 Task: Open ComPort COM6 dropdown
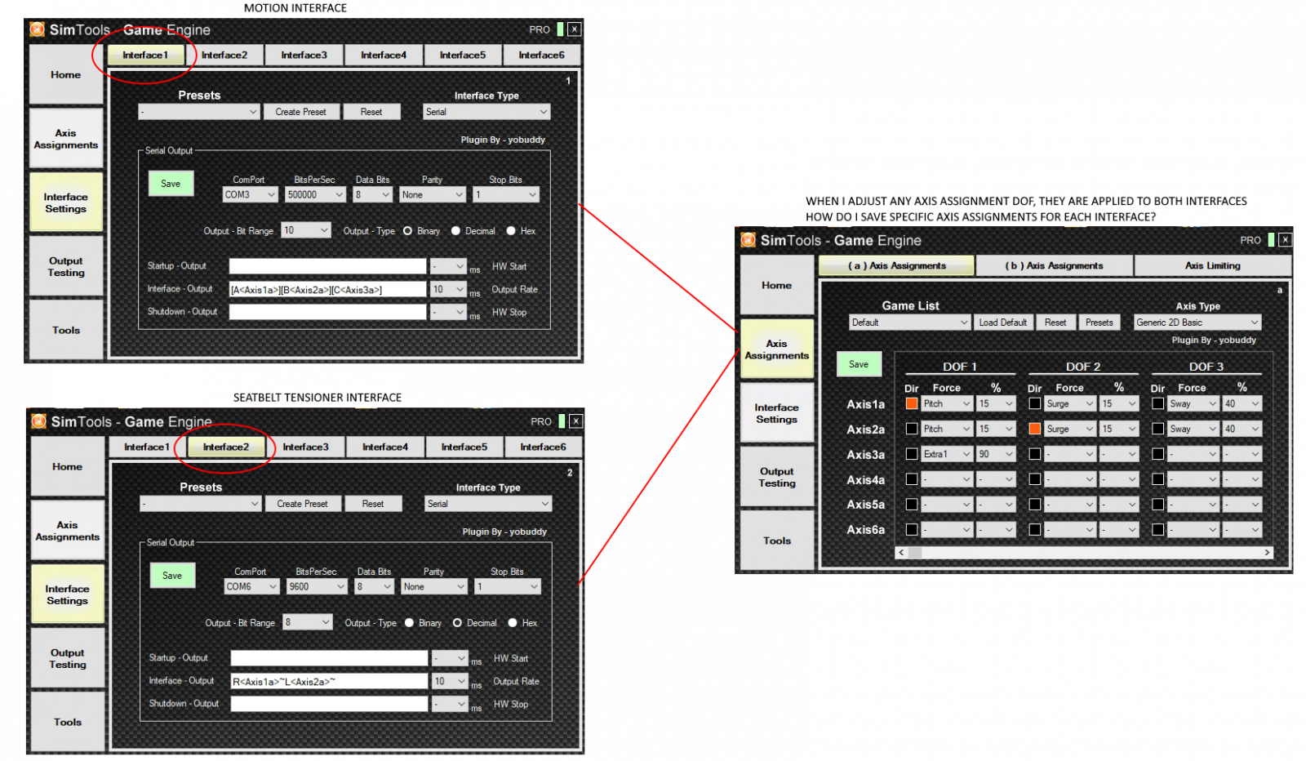click(252, 587)
